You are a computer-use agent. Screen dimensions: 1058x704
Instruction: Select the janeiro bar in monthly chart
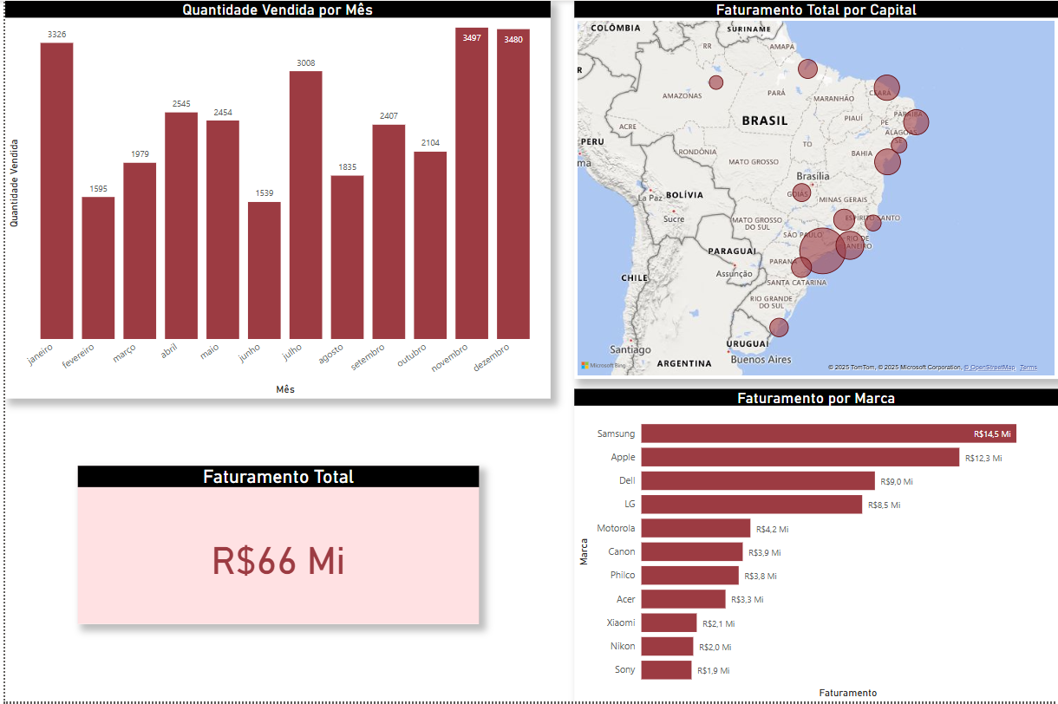click(56, 191)
